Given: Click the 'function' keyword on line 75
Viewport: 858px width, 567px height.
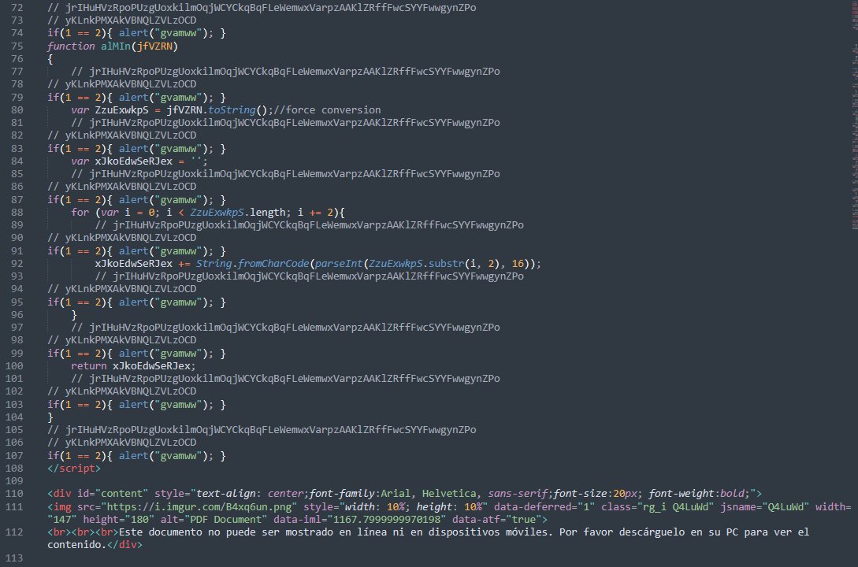Looking at the screenshot, I should coord(71,46).
